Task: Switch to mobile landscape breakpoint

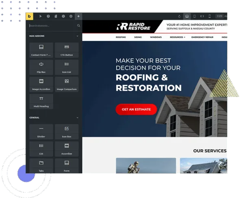Action: (x=202, y=16)
